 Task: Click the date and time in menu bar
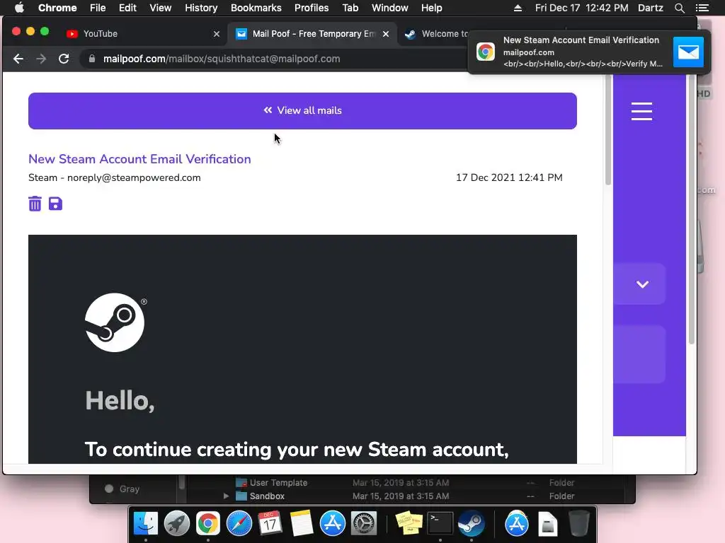582,8
